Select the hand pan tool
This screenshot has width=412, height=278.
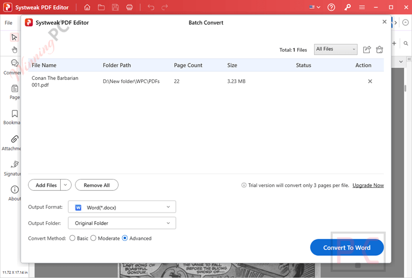pos(14,50)
